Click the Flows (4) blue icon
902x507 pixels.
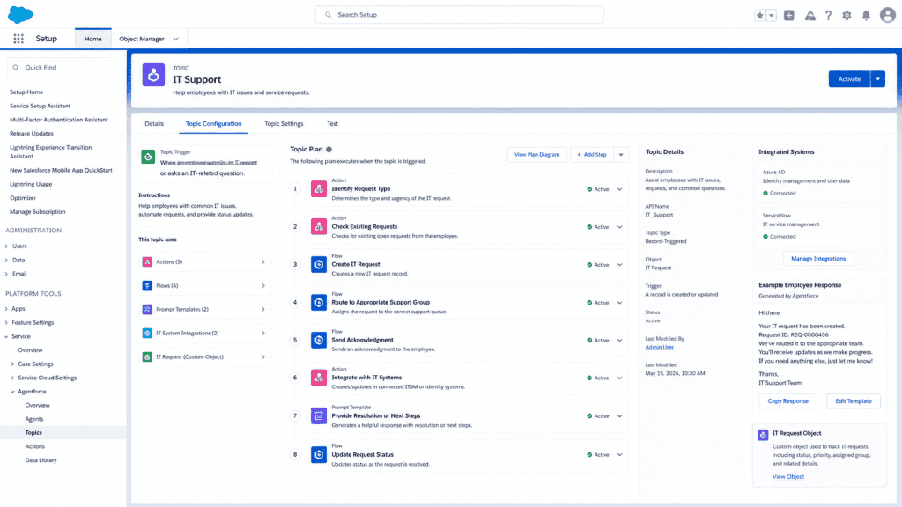point(147,286)
